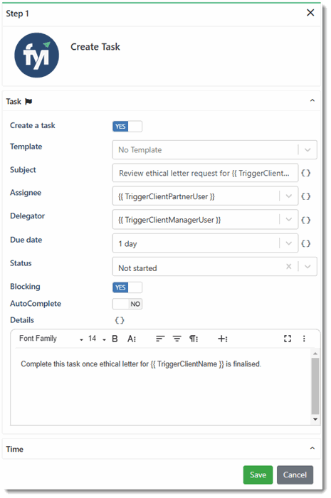Turn off the Create a task switch
This screenshot has height=498, width=331.
coord(127,126)
